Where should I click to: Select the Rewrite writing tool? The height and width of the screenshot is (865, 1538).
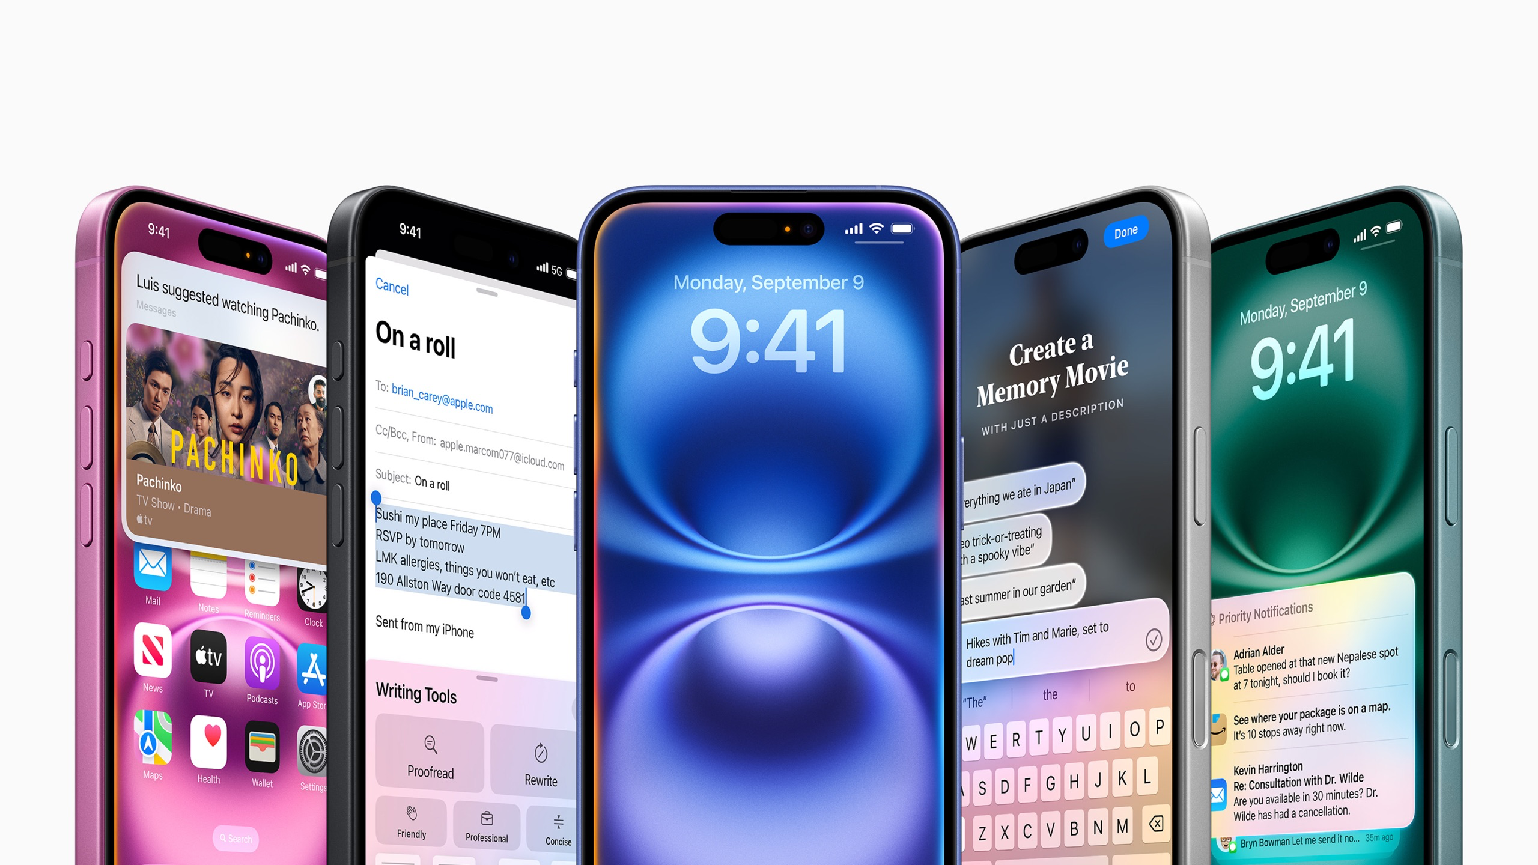(x=538, y=753)
